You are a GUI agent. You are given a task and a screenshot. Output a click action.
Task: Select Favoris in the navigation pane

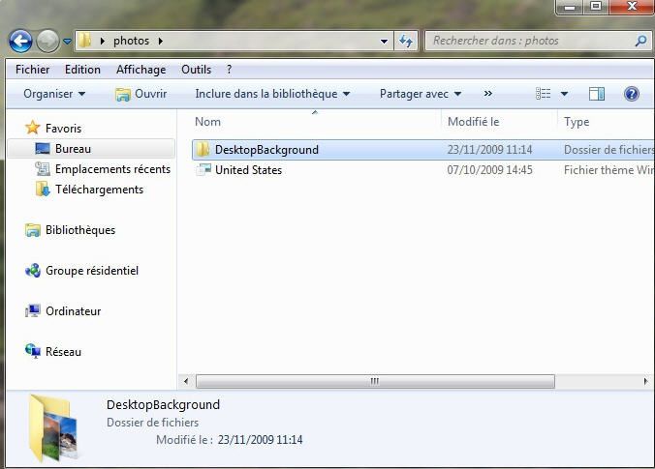[x=63, y=129]
